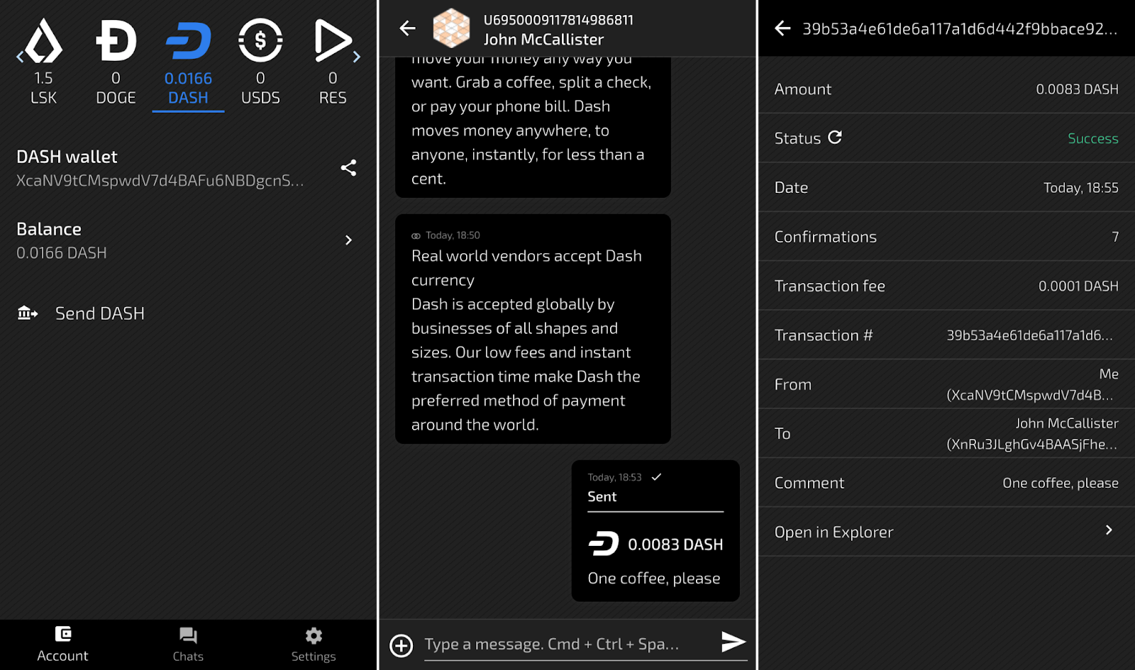Click the message delivered checkmark

coord(656,477)
